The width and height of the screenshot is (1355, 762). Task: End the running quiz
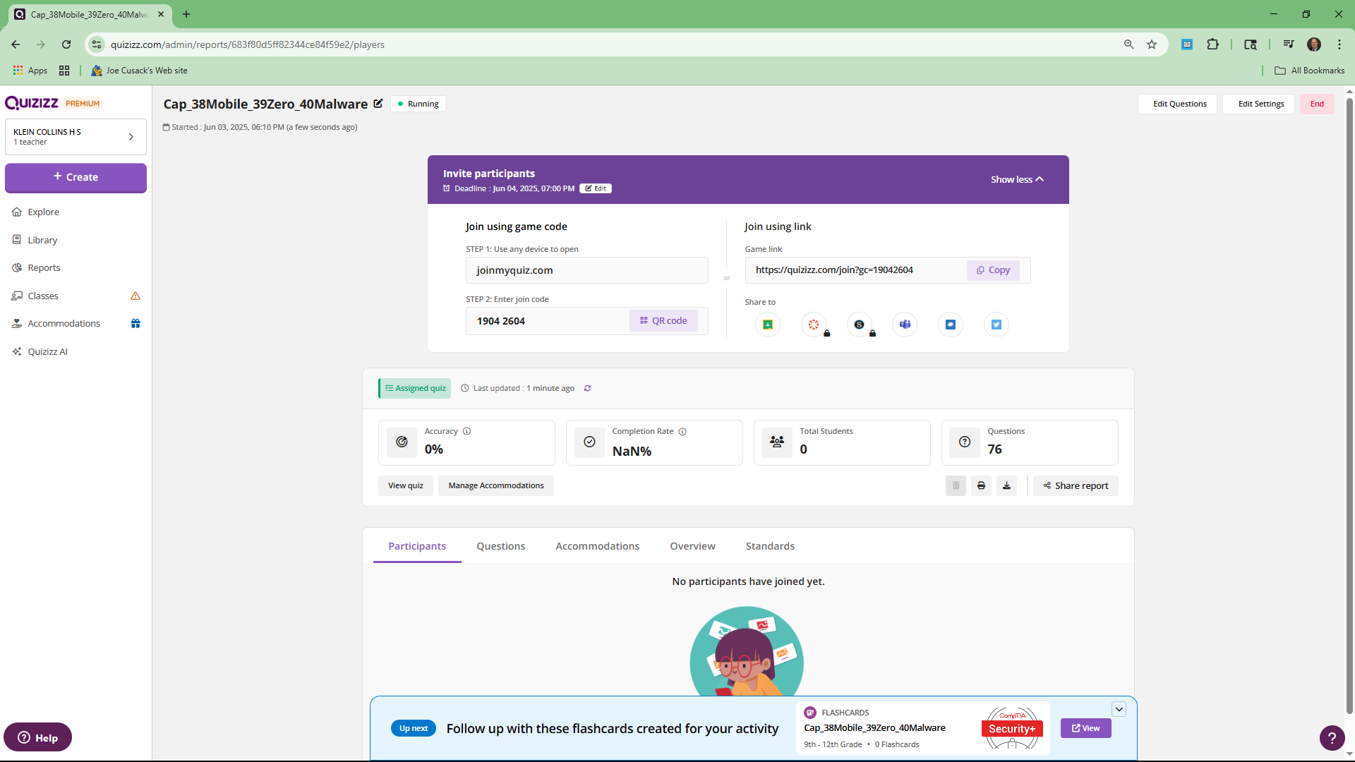coord(1316,104)
